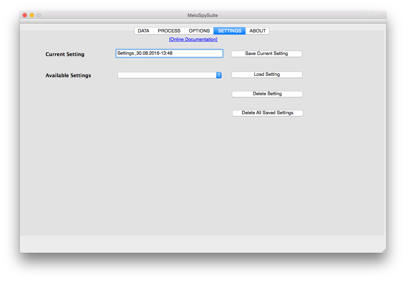The image size is (406, 281).
Task: Switch to the DATA tab
Action: [x=144, y=31]
